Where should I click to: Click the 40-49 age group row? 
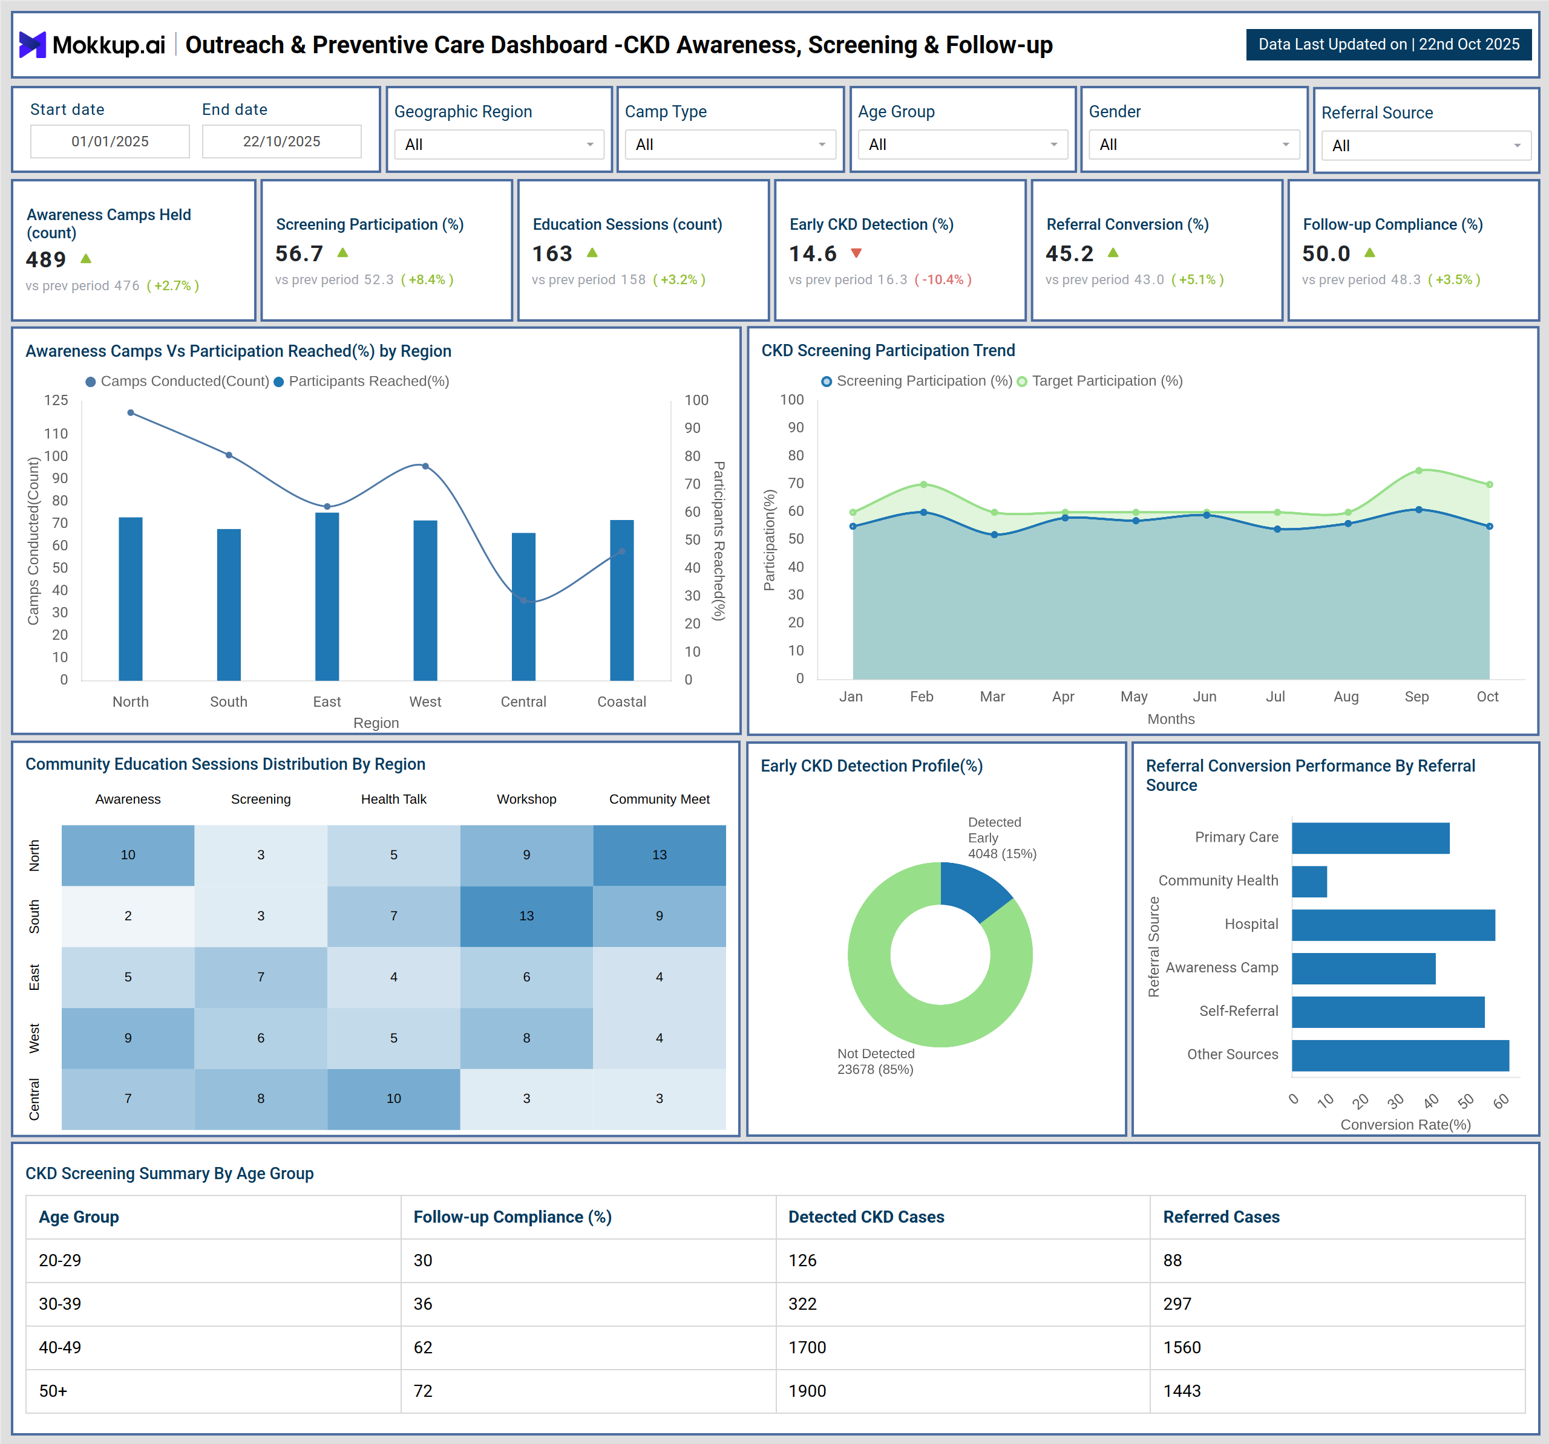point(775,1348)
